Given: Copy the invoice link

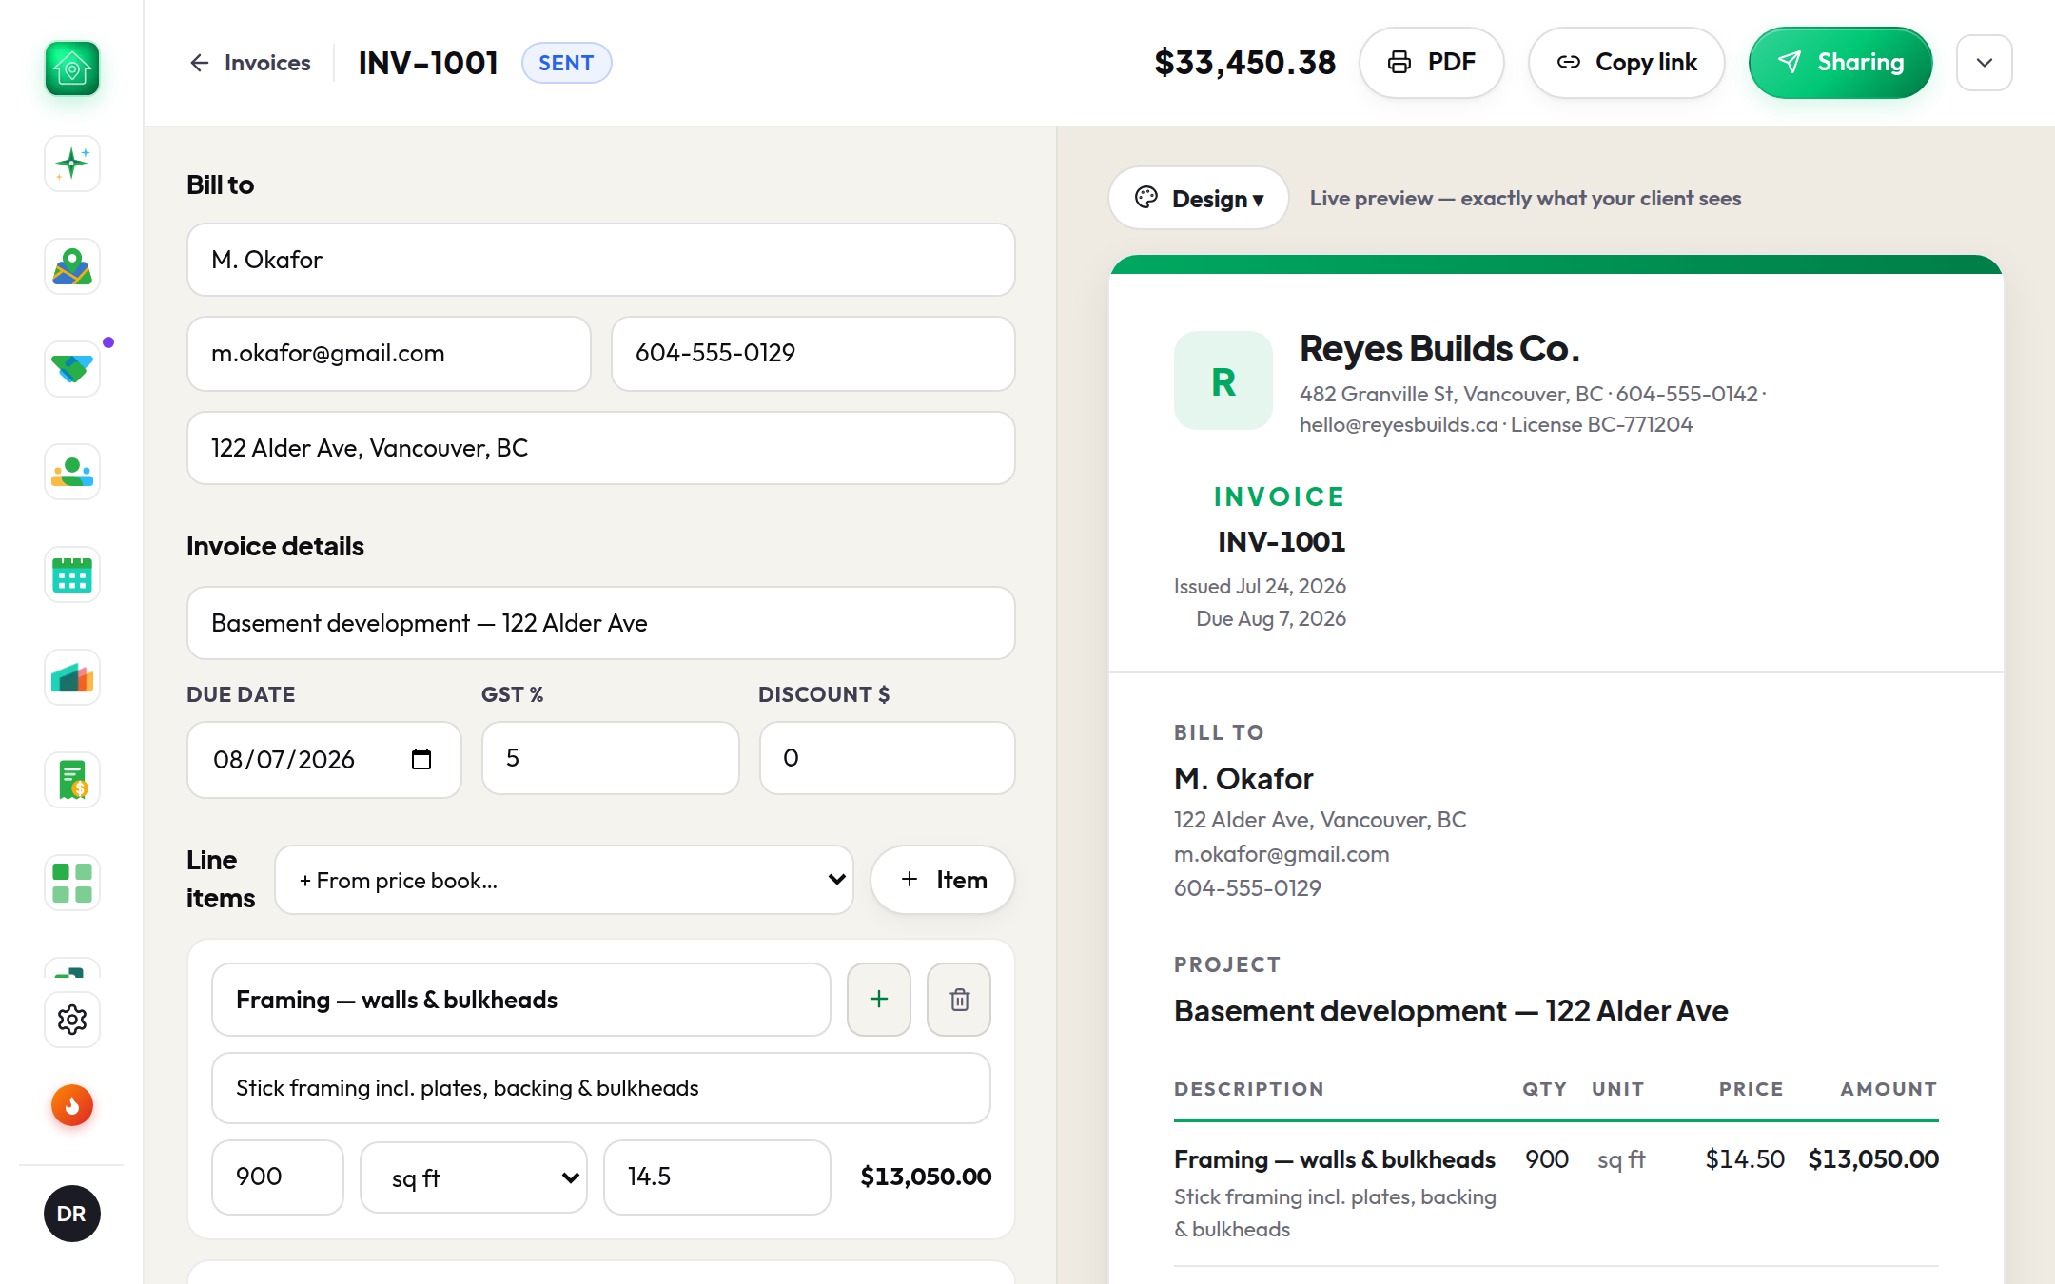Looking at the screenshot, I should [x=1627, y=63].
